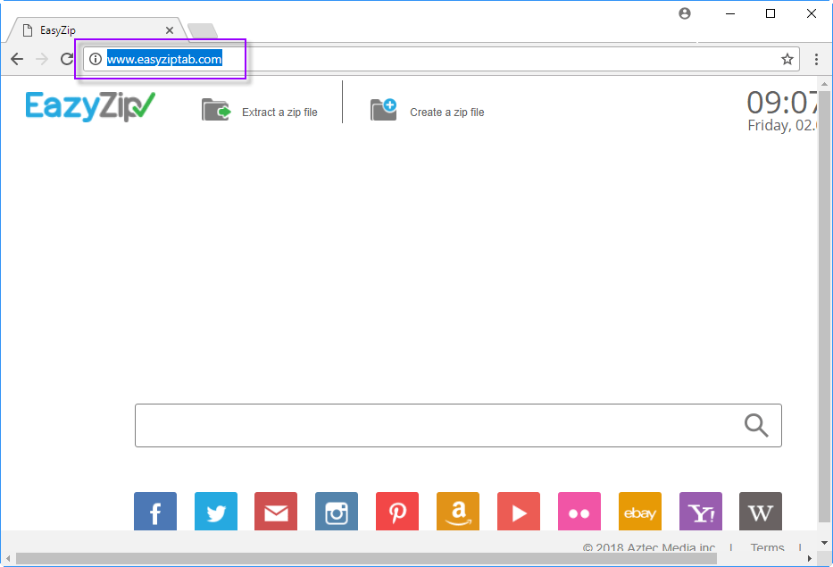833x567 pixels.
Task: Click the EazyZip logo
Action: (x=90, y=105)
